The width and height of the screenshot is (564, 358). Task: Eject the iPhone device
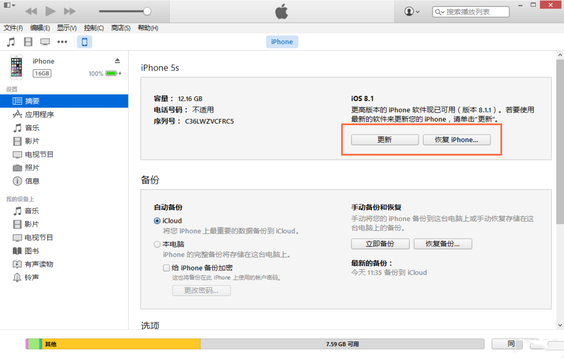point(117,61)
